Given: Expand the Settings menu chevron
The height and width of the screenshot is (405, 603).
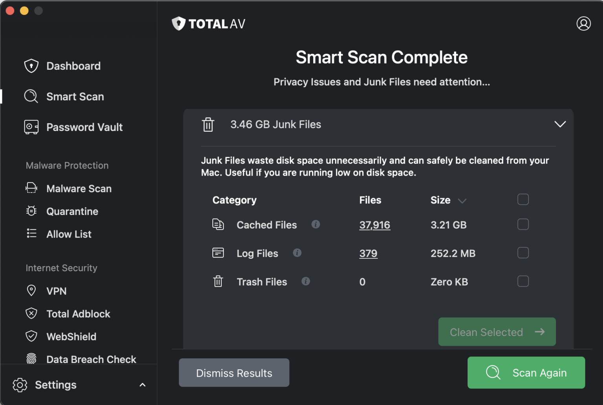Looking at the screenshot, I should 143,385.
